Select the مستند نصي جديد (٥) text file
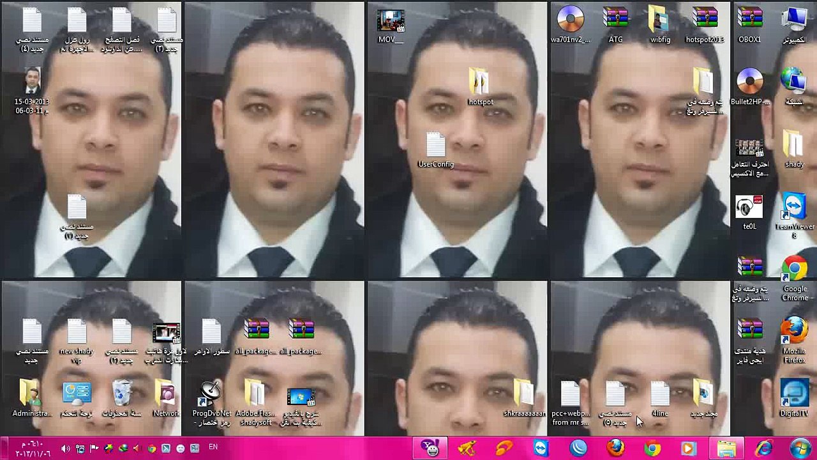The width and height of the screenshot is (817, 460). [x=615, y=404]
